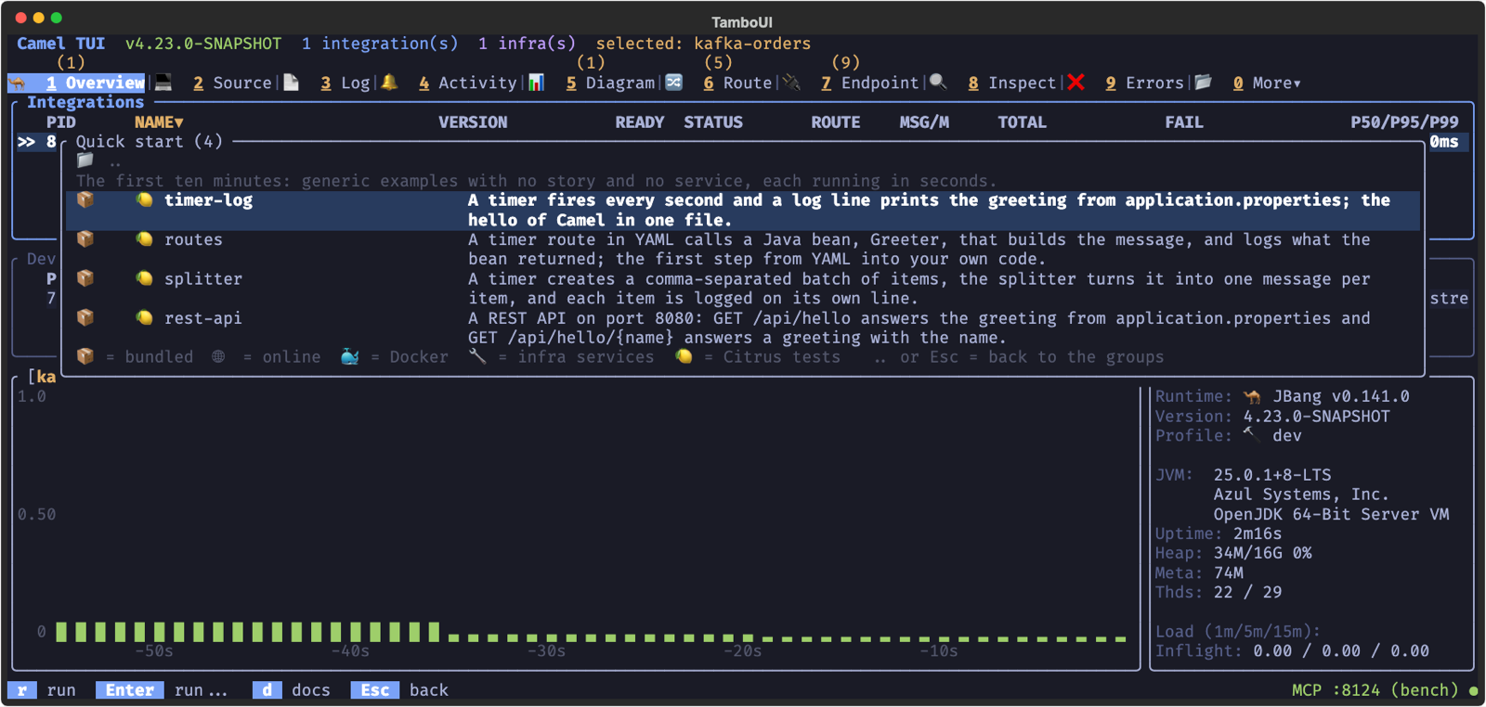Image resolution: width=1486 pixels, height=707 pixels.
Task: Click the shuffle arrows icon beside Route
Action: pyautogui.click(x=673, y=83)
